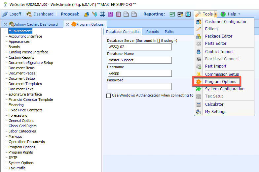Select Appearances in options tree
This screenshot has width=259, height=172.
pyautogui.click(x=19, y=42)
